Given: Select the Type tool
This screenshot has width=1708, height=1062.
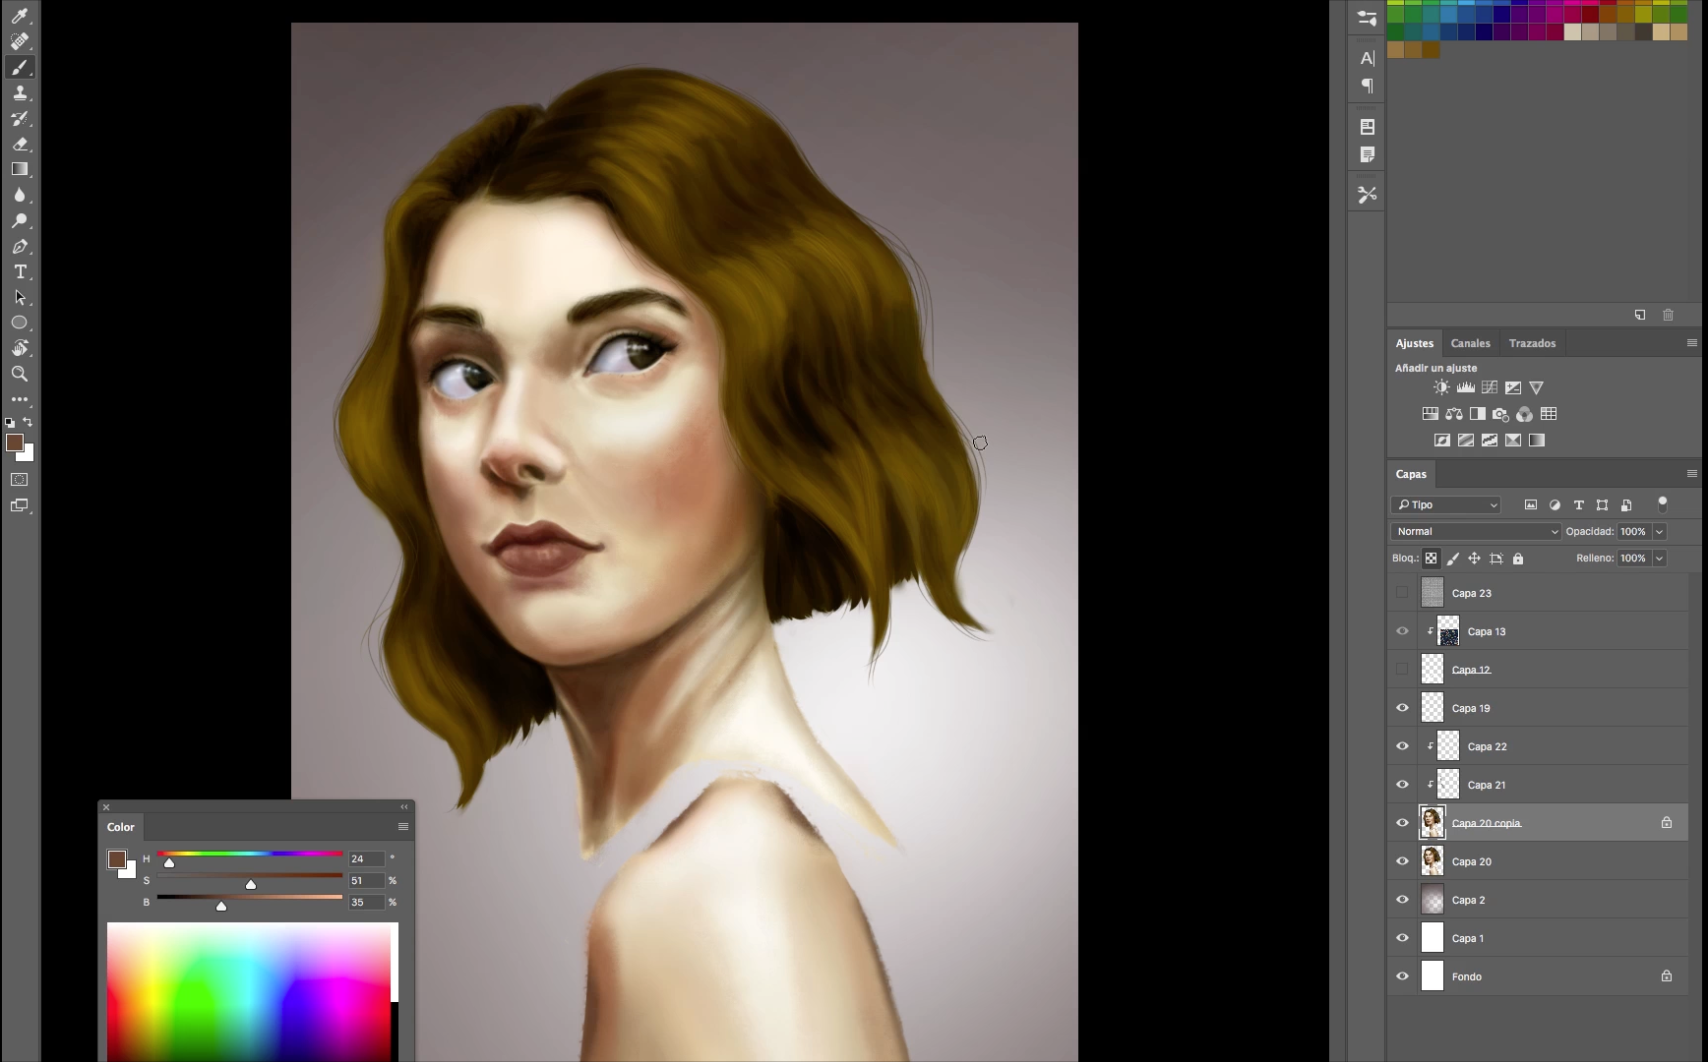Looking at the screenshot, I should (x=20, y=271).
